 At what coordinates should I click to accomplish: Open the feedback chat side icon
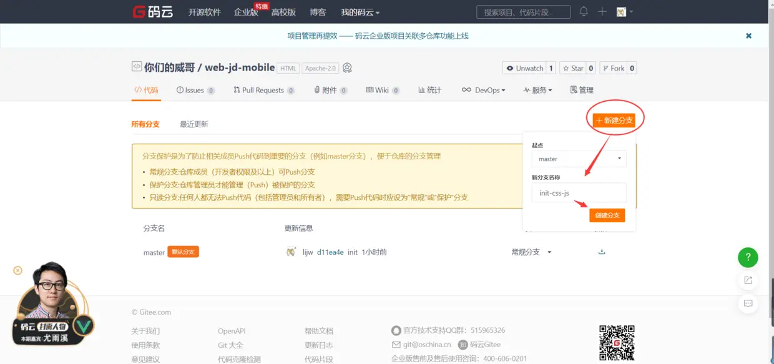(748, 303)
